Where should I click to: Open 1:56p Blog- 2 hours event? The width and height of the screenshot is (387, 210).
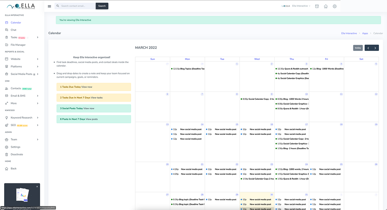292,148
